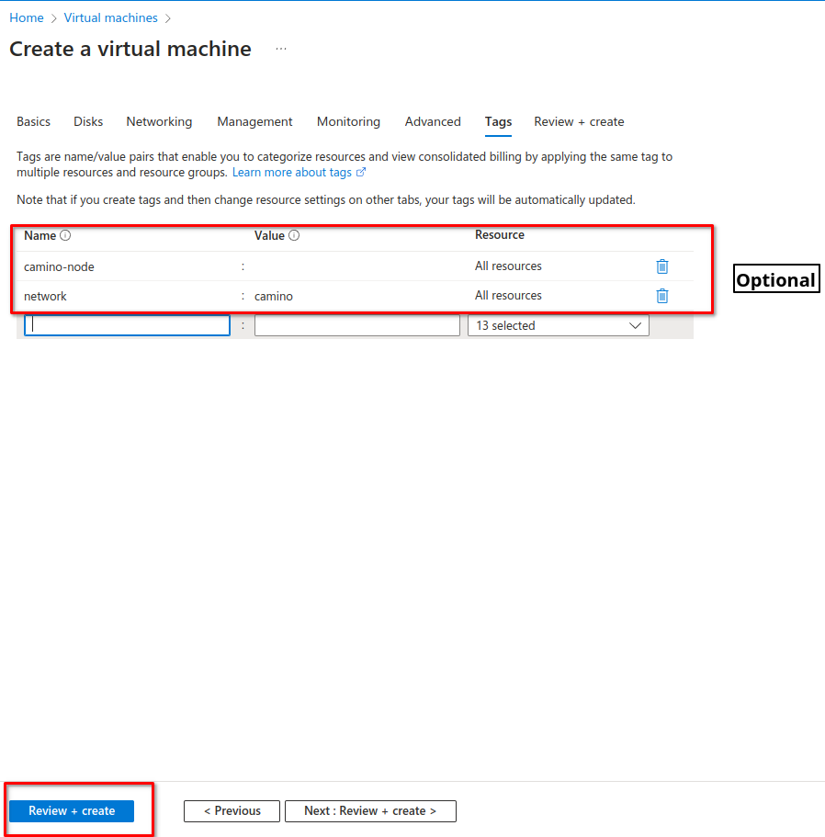Image resolution: width=825 pixels, height=837 pixels.
Task: Open the Advanced tab
Action: click(433, 121)
